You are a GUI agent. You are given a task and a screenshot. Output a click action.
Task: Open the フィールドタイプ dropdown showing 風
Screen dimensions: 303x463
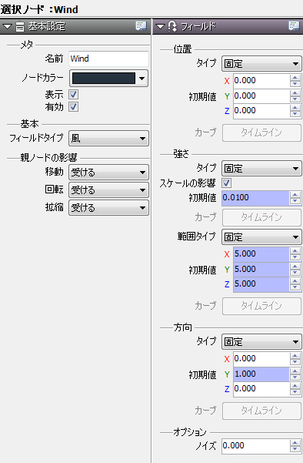[x=108, y=138]
